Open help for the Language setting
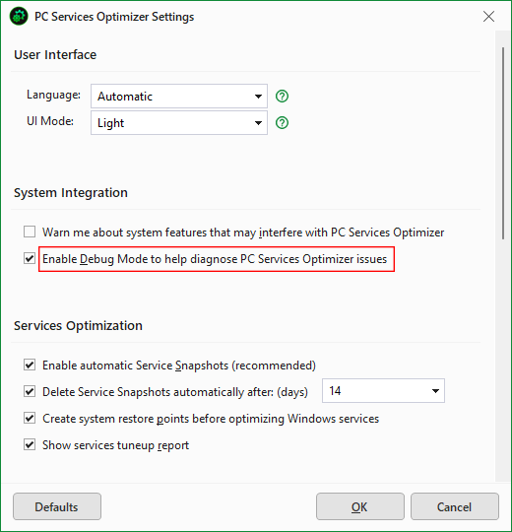This screenshot has width=512, height=532. 282,97
